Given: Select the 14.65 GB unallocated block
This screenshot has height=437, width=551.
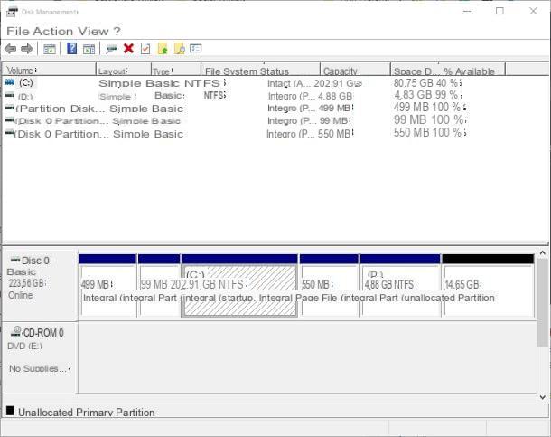Looking at the screenshot, I should (488, 286).
